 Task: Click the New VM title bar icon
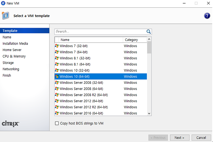(x=3, y=3)
